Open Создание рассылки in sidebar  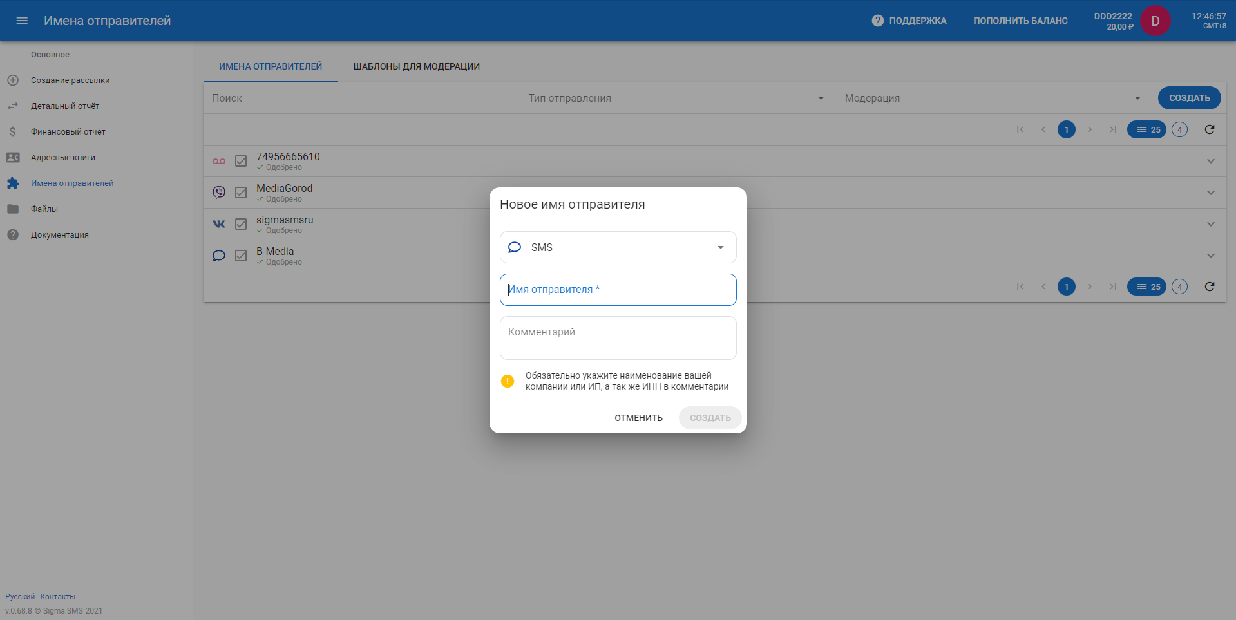pos(70,80)
